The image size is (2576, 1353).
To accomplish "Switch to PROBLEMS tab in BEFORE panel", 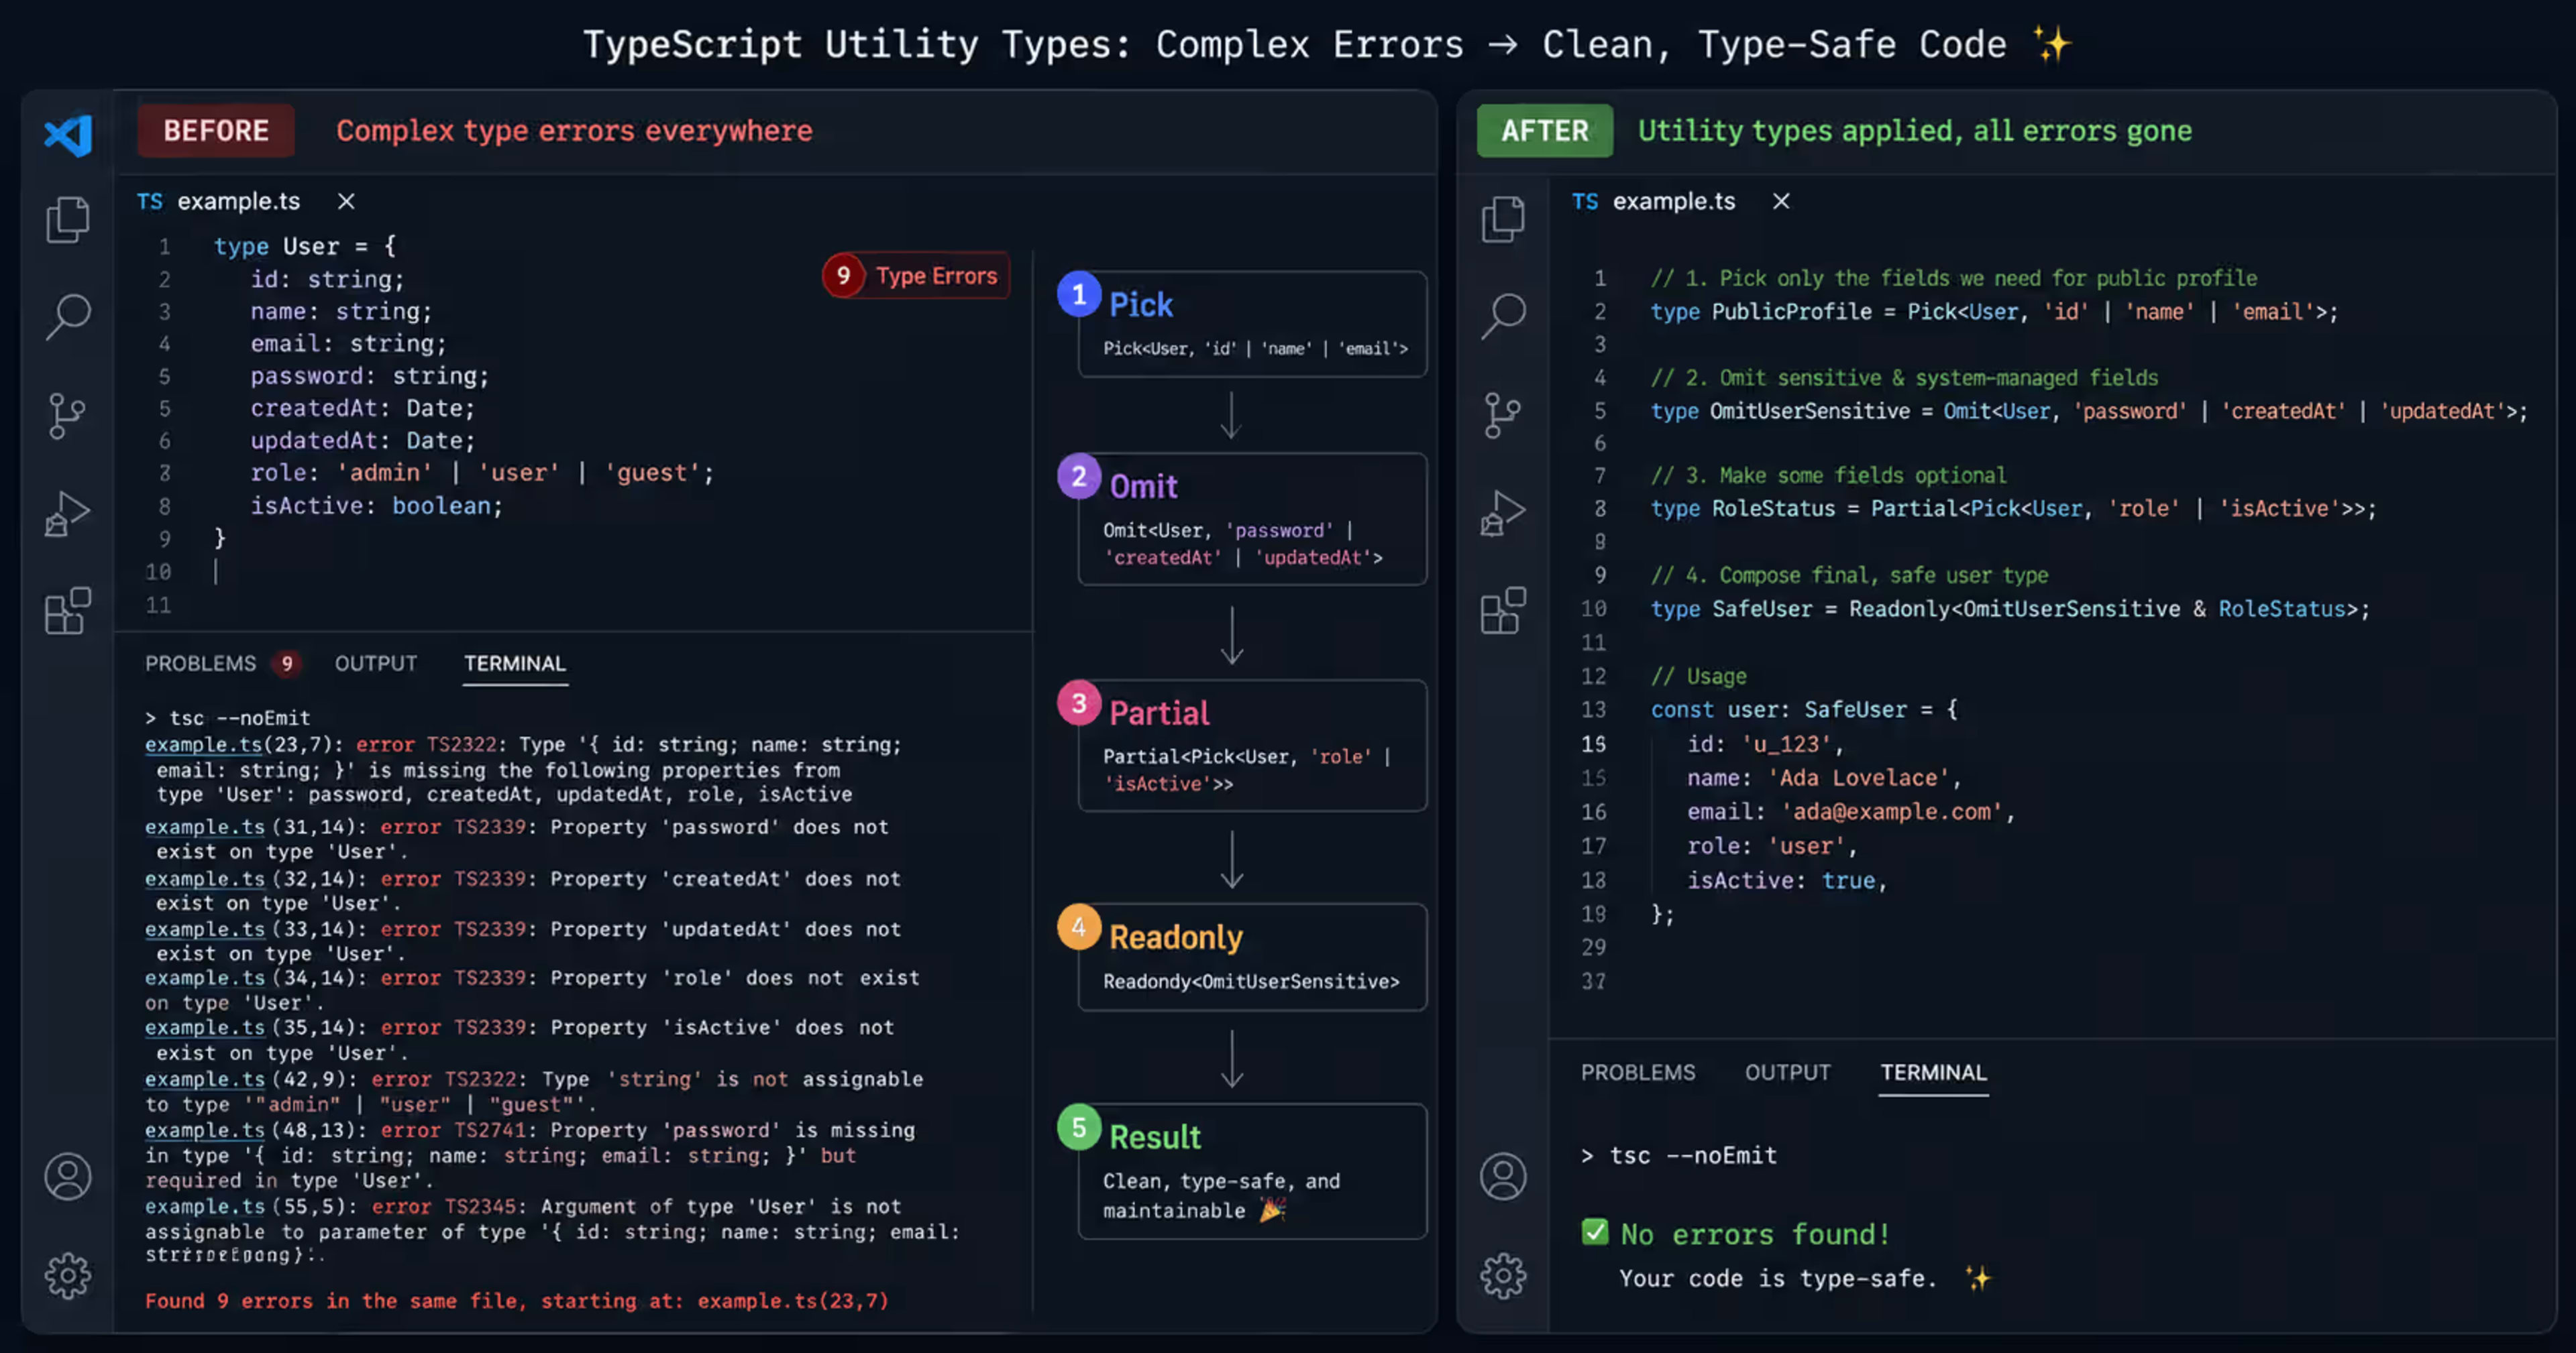I will click(x=200, y=664).
